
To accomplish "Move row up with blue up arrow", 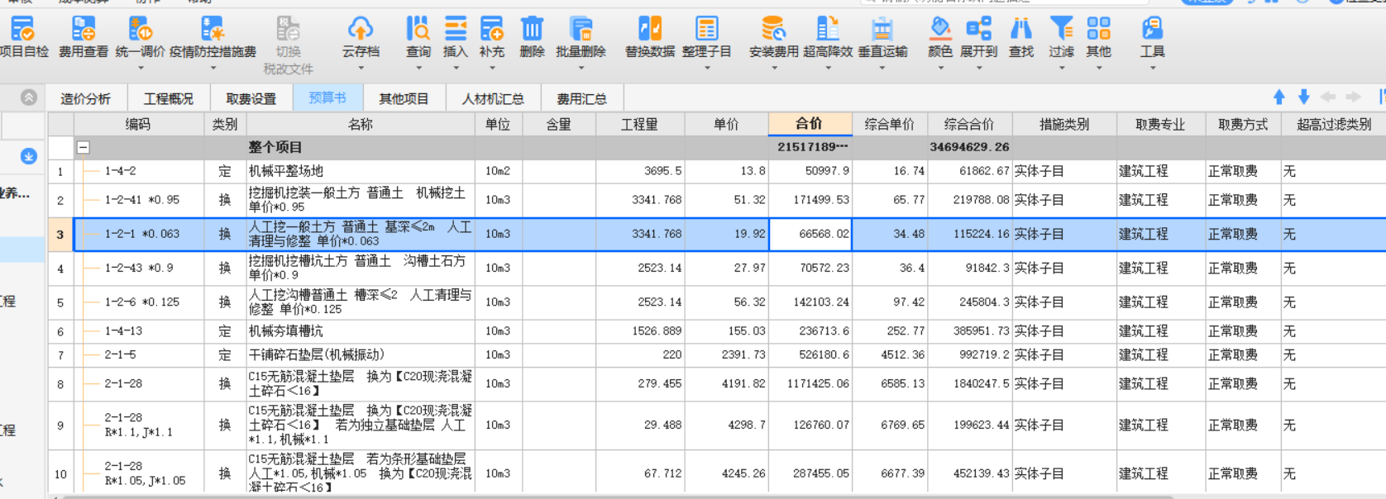I will pos(1278,97).
